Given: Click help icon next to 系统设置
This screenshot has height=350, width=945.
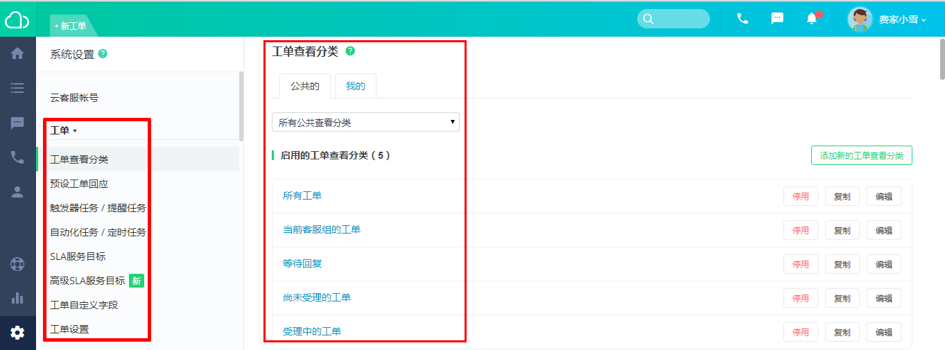Looking at the screenshot, I should pos(103,53).
